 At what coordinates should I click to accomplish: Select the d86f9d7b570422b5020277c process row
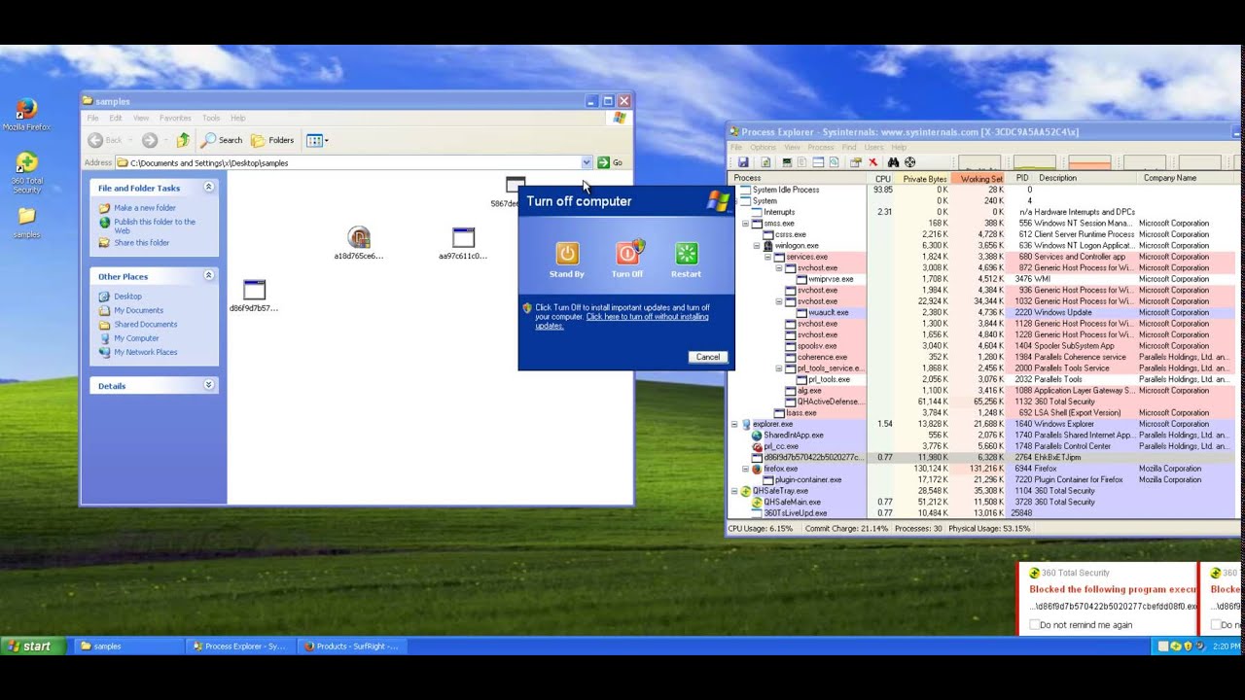pyautogui.click(x=982, y=457)
